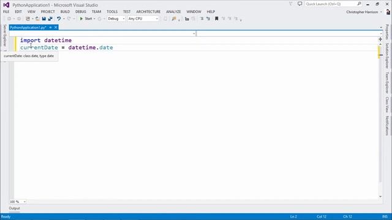The width and height of the screenshot is (392, 220).
Task: Click the vertical scrollbar down arrow
Action: [380, 197]
